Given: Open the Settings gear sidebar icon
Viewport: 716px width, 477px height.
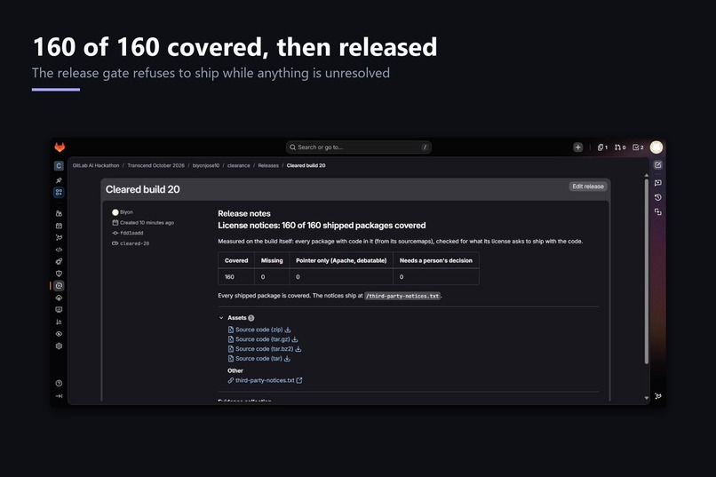Looking at the screenshot, I should pos(59,346).
